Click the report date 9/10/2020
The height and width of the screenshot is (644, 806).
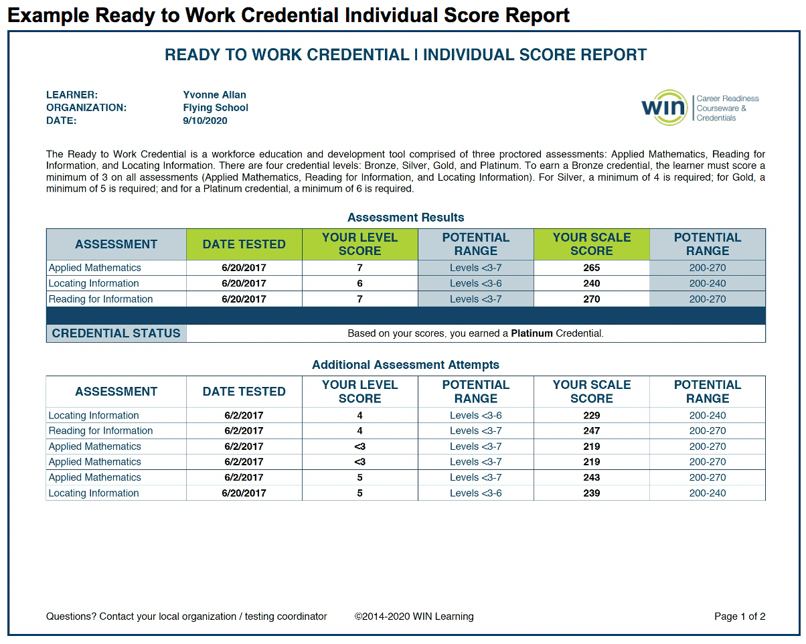pos(205,121)
